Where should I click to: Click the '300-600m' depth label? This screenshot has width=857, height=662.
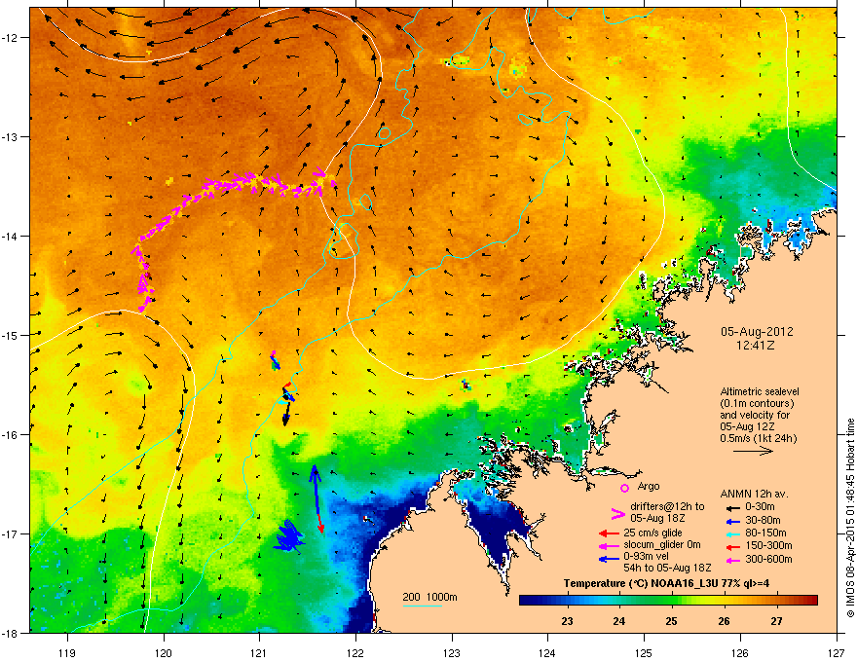[768, 559]
